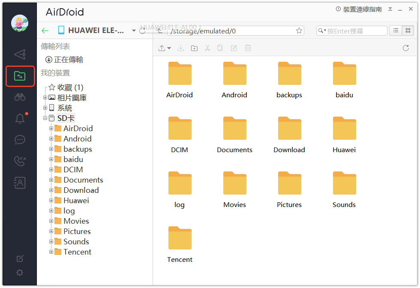Open the user profile avatar
420x288 pixels.
tap(20, 23)
